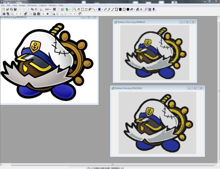Viewport: 220px width, 169px height.
Task: Select the color replace tool
Action: tap(137, 9)
